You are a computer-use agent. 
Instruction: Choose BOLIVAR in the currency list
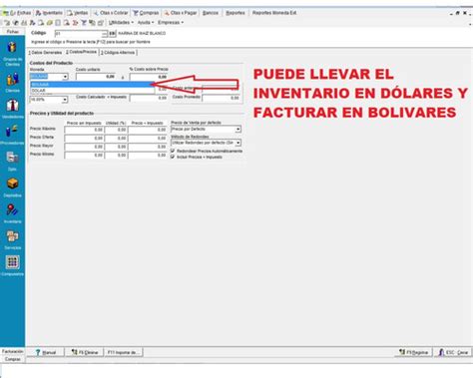click(92, 85)
